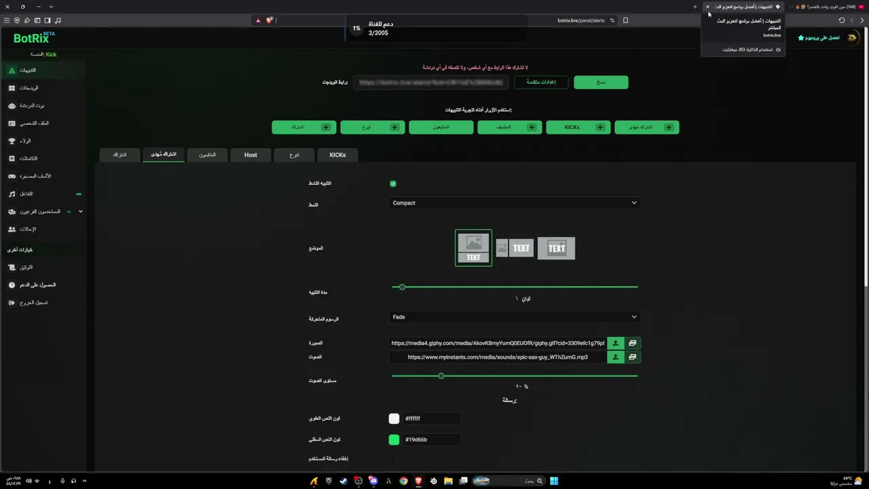Open the get support question-mark item

(x=43, y=285)
